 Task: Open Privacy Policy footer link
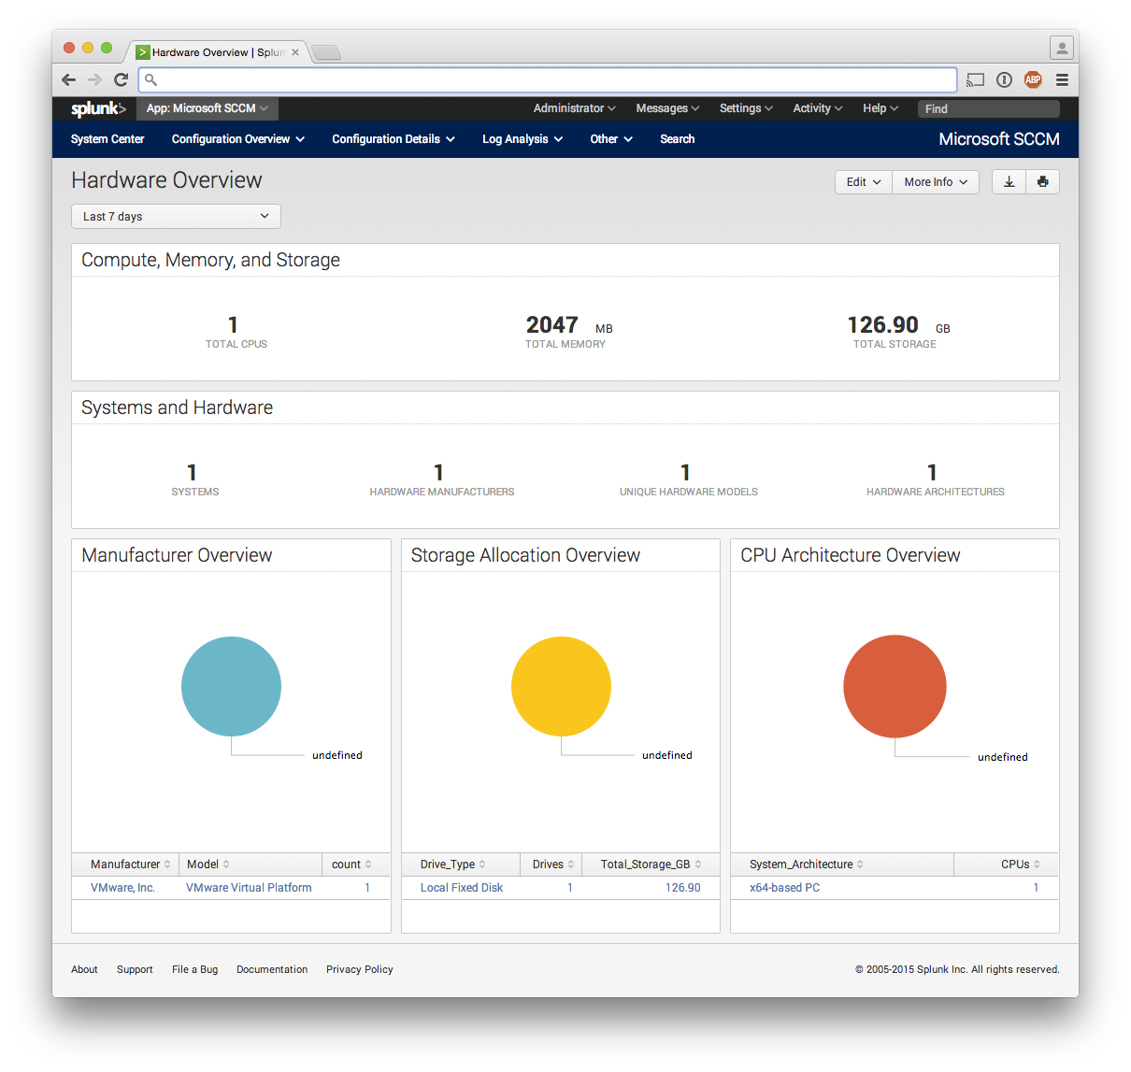360,969
